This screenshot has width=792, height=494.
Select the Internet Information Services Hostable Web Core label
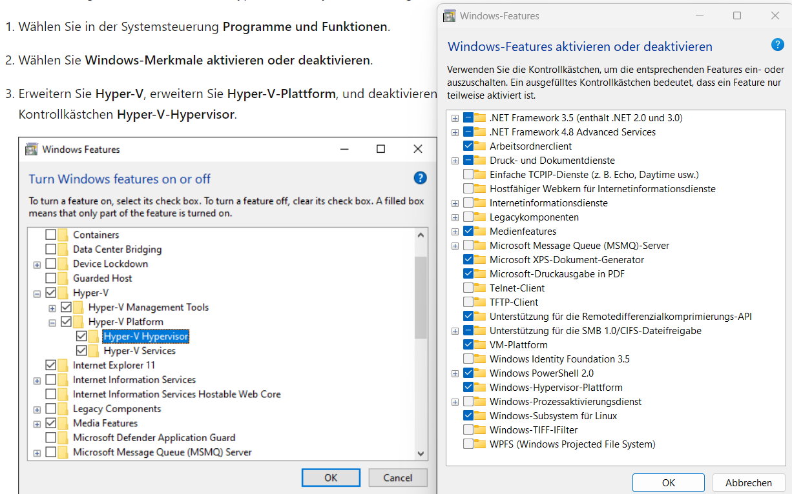click(177, 394)
